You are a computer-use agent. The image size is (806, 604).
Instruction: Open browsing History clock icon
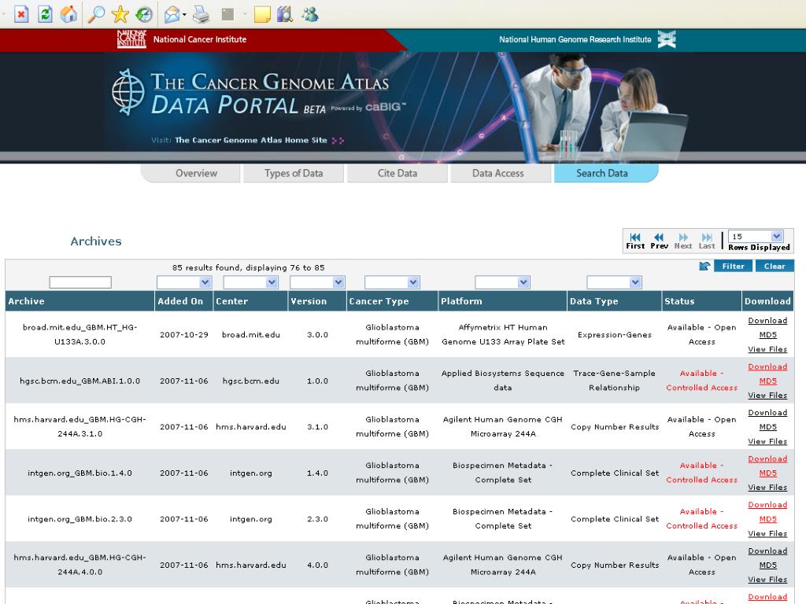point(145,14)
